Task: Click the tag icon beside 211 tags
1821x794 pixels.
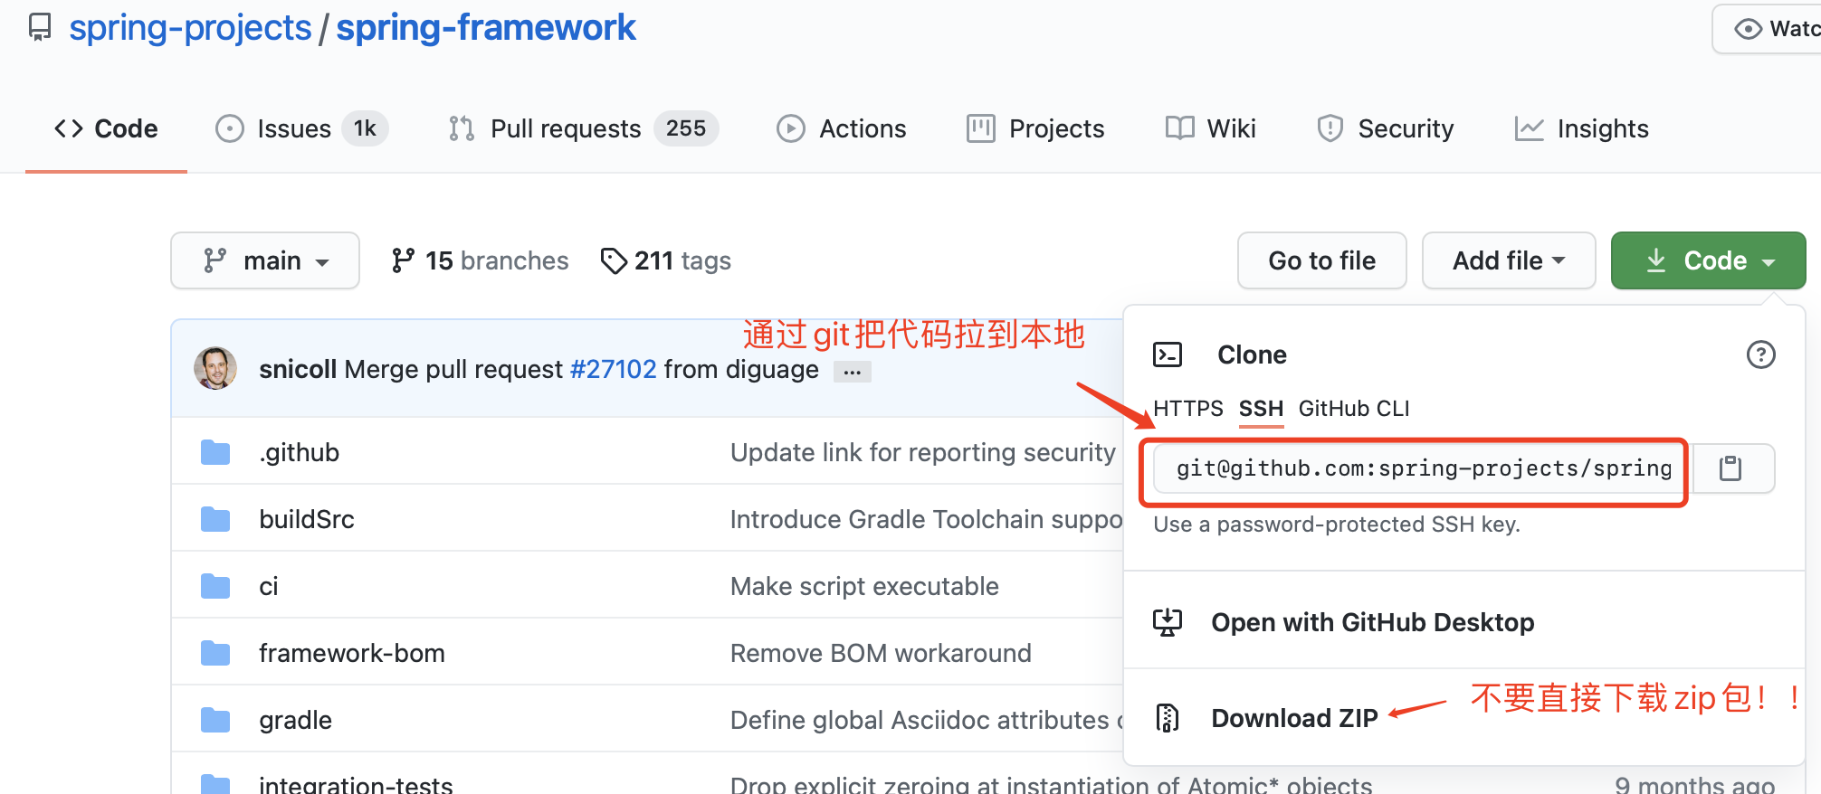Action: click(x=614, y=260)
